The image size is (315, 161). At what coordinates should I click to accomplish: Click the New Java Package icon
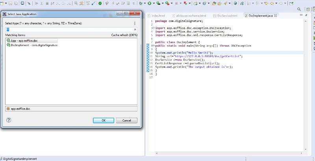195,3
